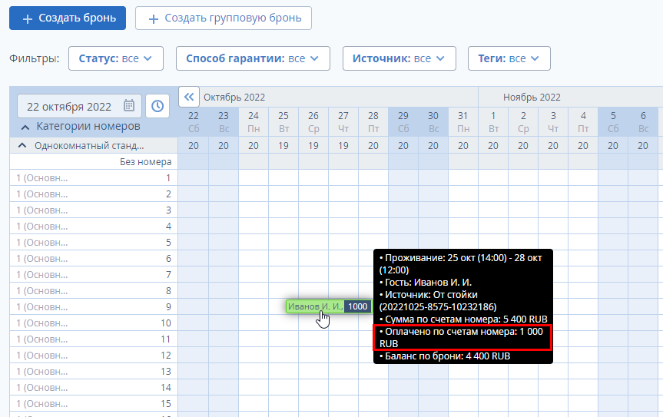The width and height of the screenshot is (663, 417).
Task: Select the Без номера row label
Action: click(145, 162)
